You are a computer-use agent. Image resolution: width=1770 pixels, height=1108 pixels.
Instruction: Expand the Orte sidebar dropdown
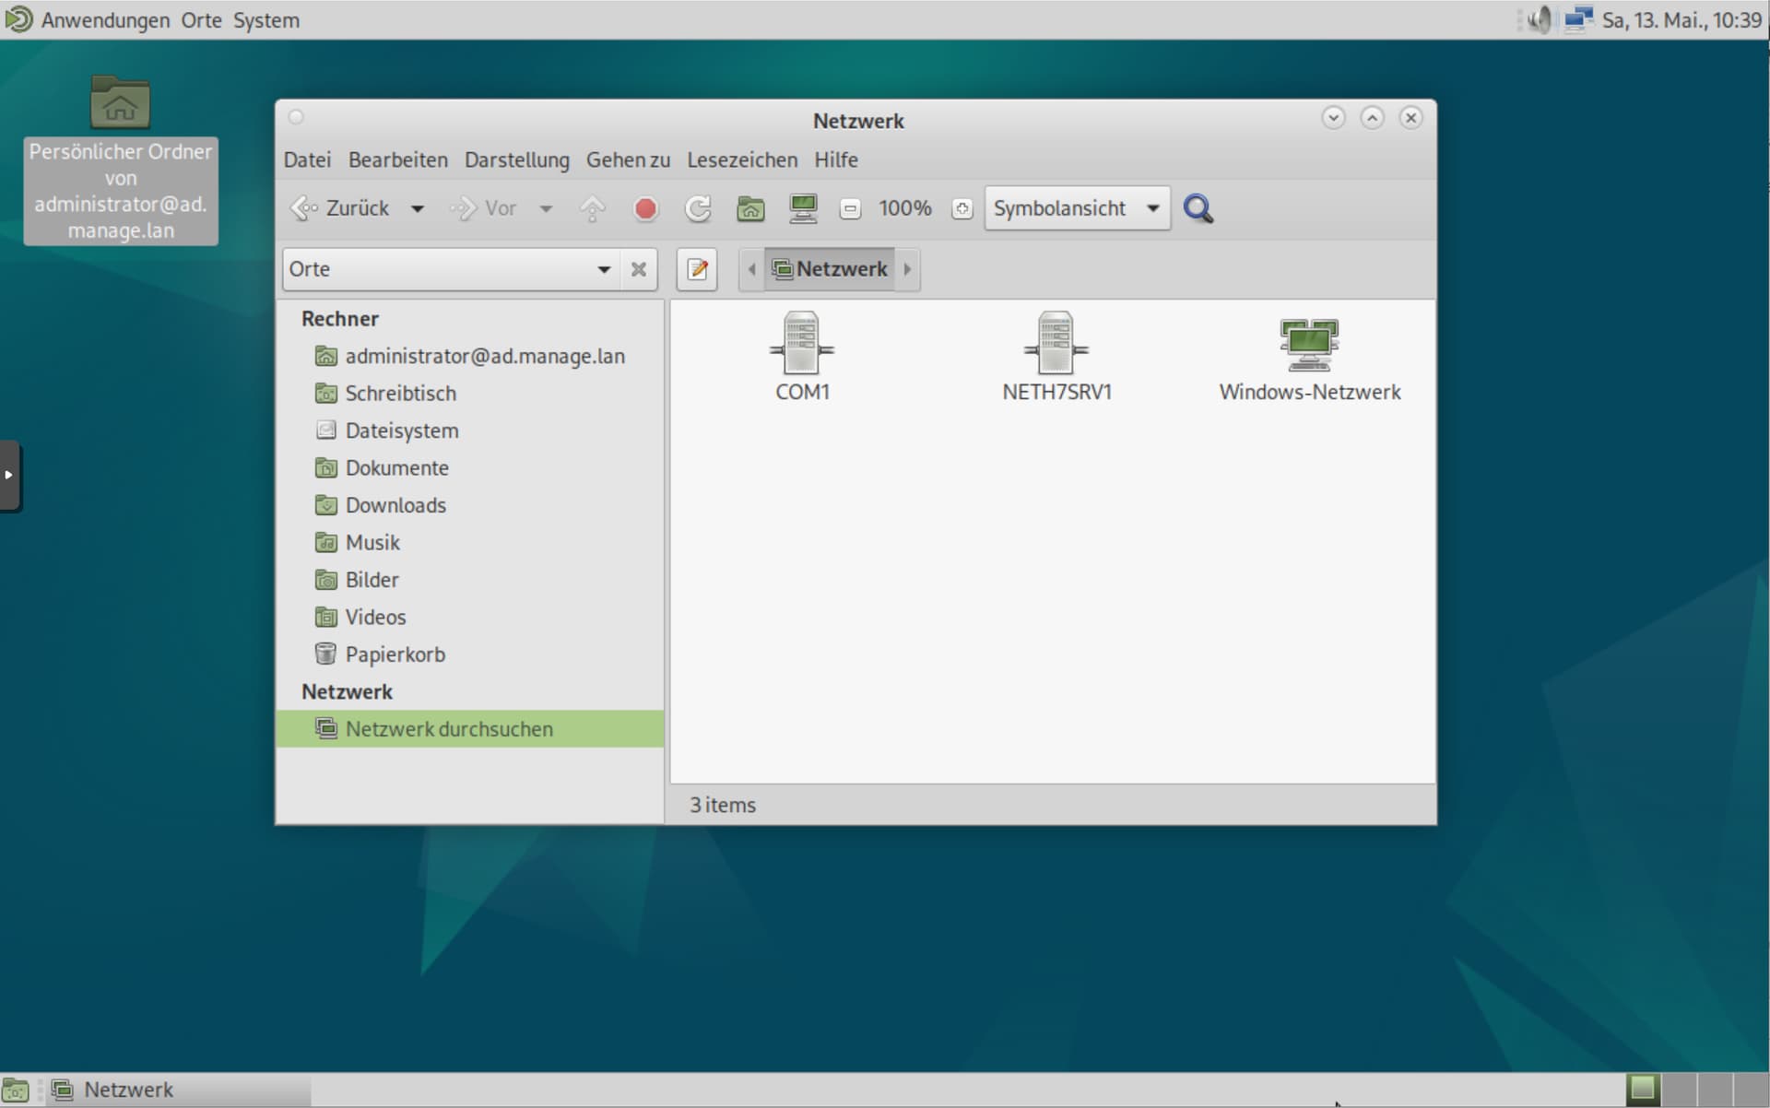click(x=604, y=269)
